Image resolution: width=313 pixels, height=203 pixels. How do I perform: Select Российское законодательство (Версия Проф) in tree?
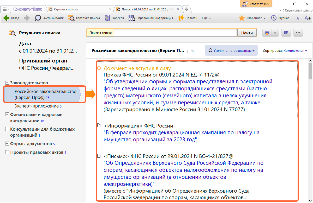click(42, 94)
